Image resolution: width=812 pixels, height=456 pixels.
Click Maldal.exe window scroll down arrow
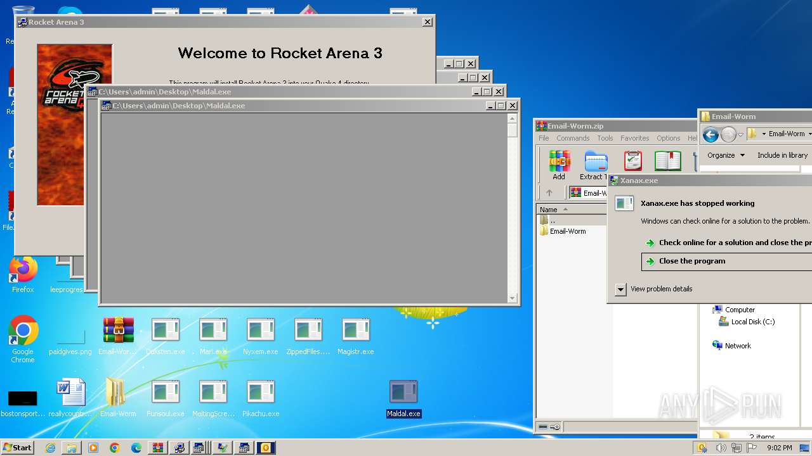point(513,298)
